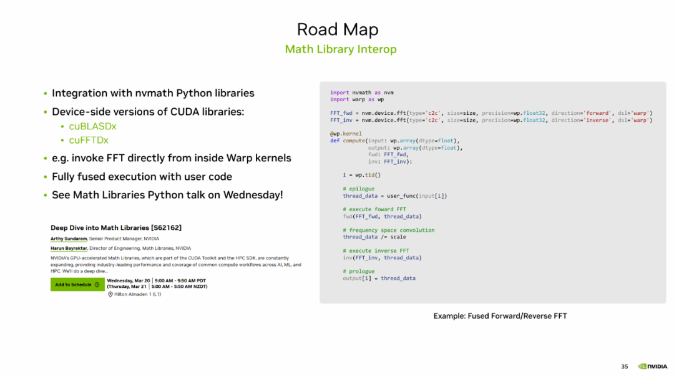Click the 'output[i] = thread_data' line
674x376 pixels.
click(x=379, y=279)
